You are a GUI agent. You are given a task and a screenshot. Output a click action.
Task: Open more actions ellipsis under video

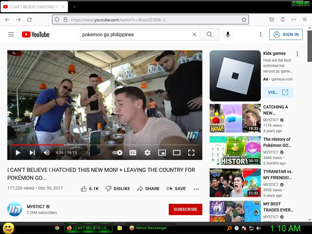pyautogui.click(x=196, y=189)
